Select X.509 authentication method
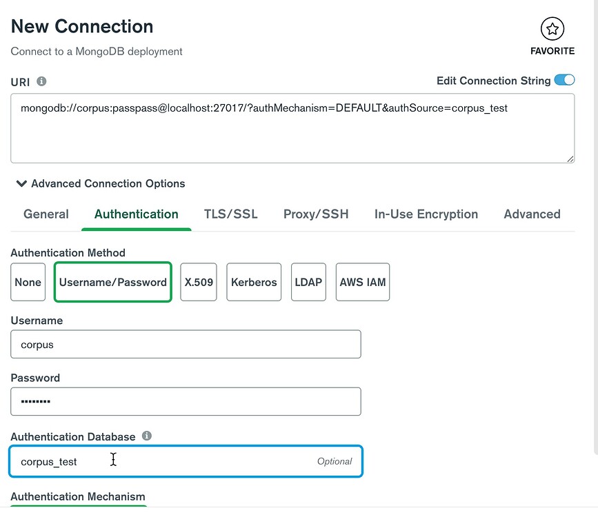The height and width of the screenshot is (517, 598). [199, 282]
